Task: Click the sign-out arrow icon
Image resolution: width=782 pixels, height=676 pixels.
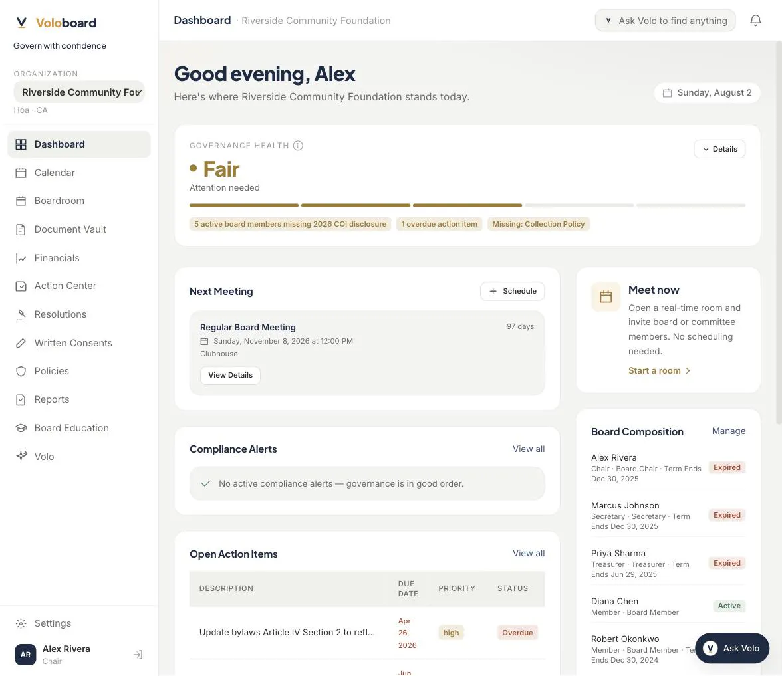Action: [138, 655]
